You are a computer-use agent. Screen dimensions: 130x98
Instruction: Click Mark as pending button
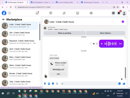pos(64,33)
